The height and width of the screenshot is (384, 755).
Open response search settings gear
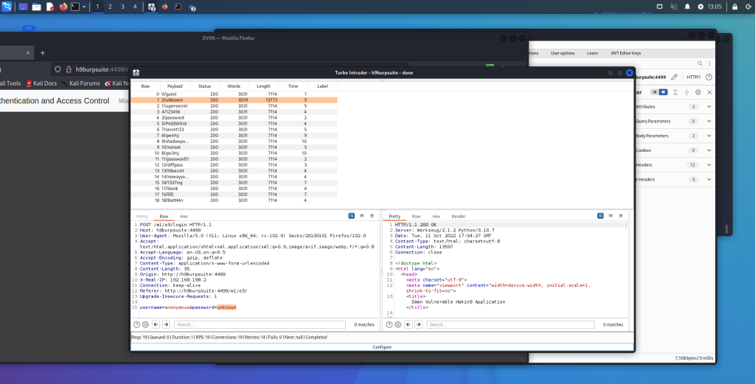[x=397, y=325]
